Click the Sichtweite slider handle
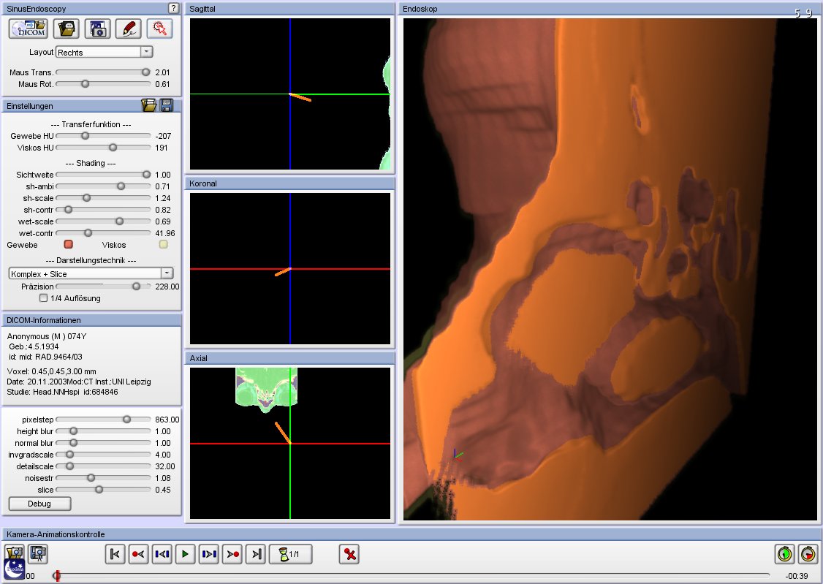The width and height of the screenshot is (823, 584). coord(146,175)
